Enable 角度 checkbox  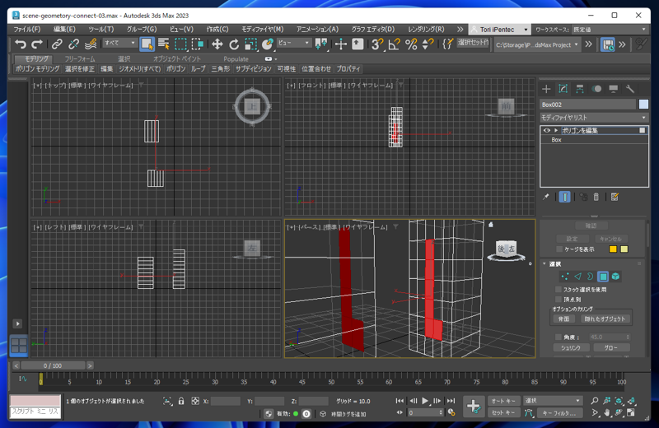pos(559,337)
